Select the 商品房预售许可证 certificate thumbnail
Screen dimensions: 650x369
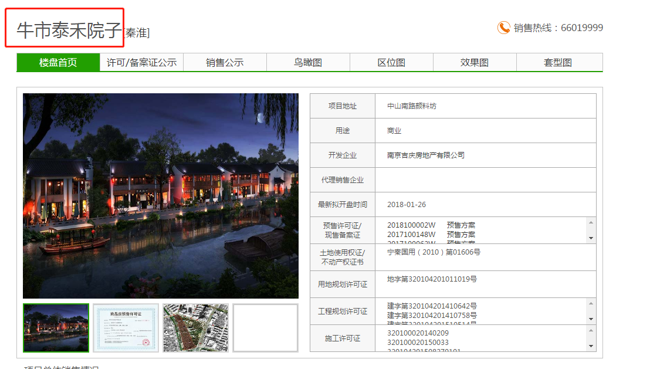click(126, 328)
